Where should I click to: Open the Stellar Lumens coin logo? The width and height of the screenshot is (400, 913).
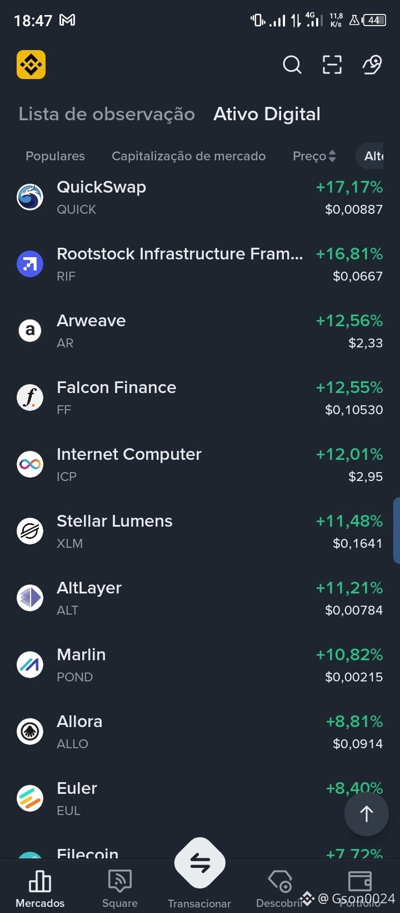(x=30, y=531)
